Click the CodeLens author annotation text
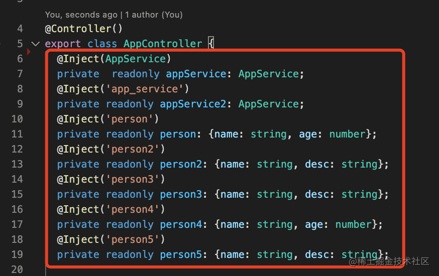Image resolution: width=439 pixels, height=276 pixels. point(114,15)
